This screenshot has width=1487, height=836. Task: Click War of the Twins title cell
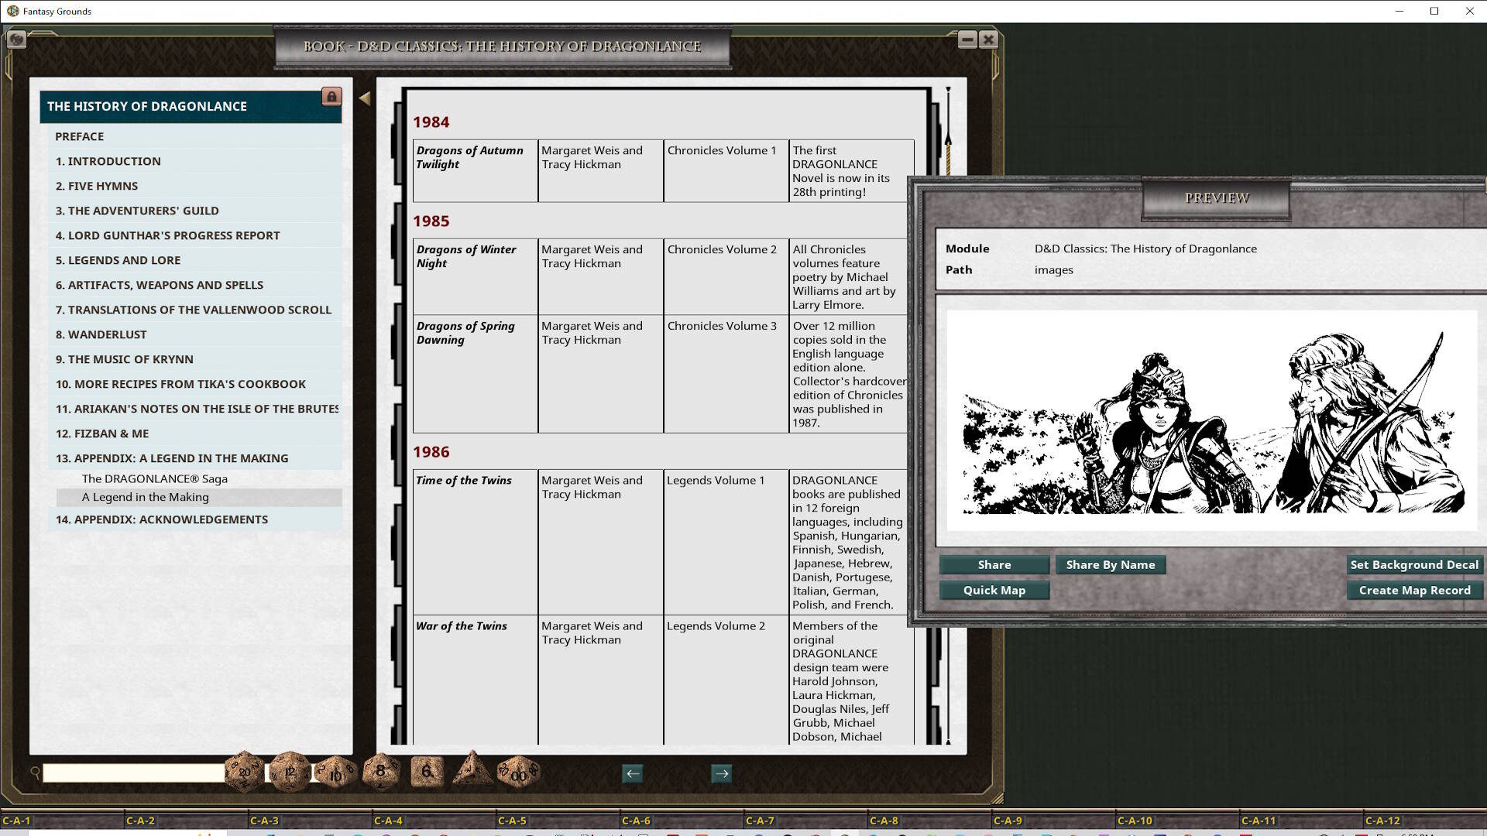(476, 680)
